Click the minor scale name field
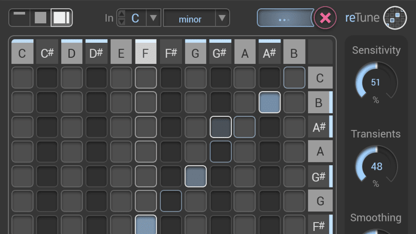 pyautogui.click(x=190, y=18)
